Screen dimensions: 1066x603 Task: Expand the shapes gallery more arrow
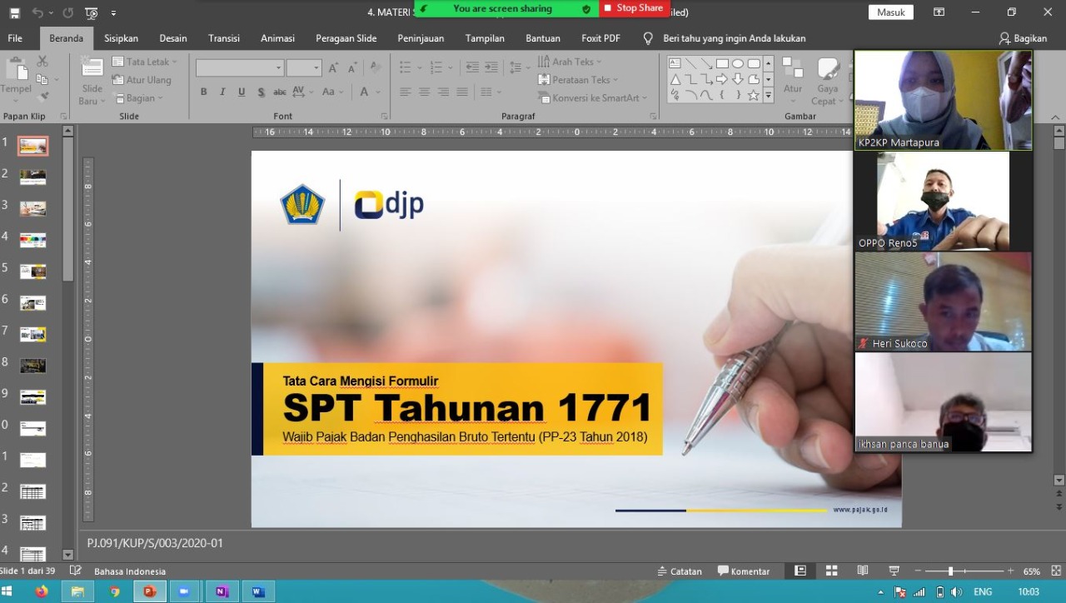[769, 95]
